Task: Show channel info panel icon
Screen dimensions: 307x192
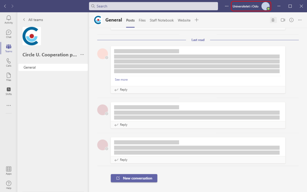Action: (291, 20)
